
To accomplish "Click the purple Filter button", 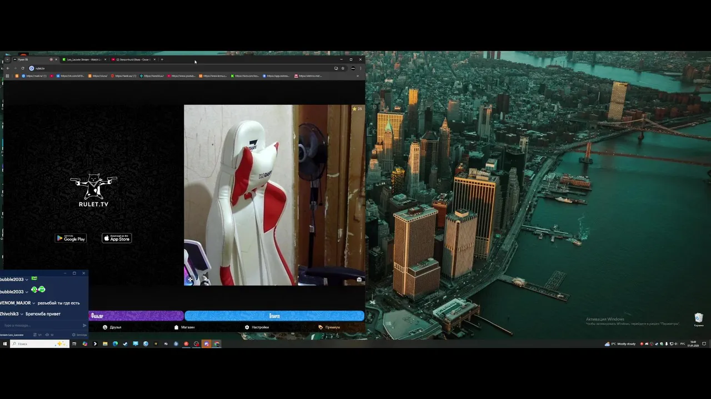I will [136, 316].
